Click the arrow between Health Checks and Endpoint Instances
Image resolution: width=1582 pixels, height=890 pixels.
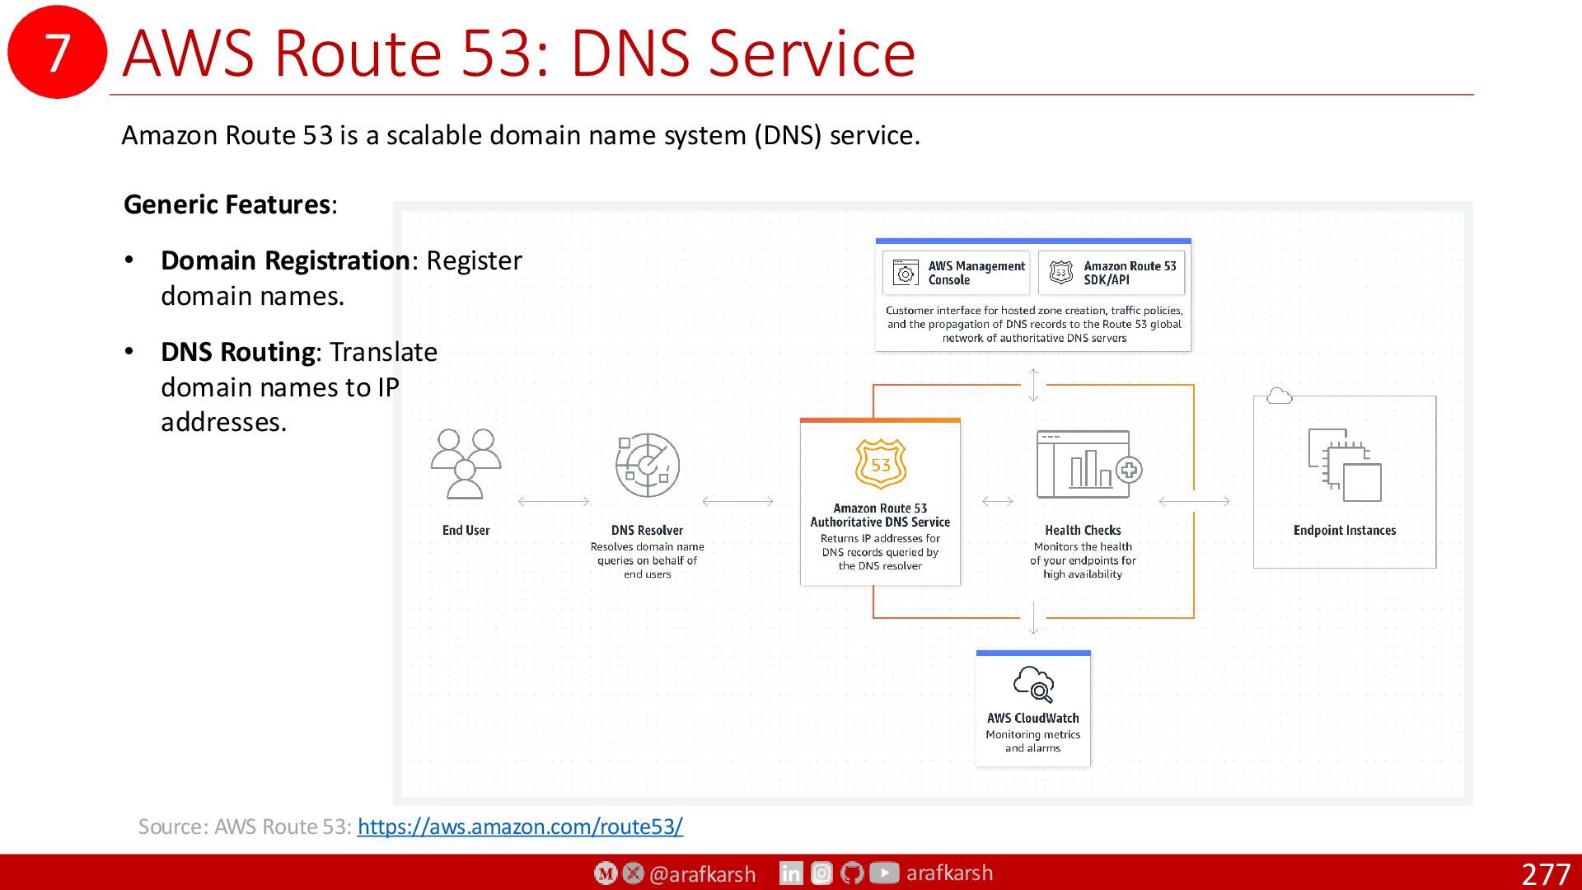click(x=1194, y=501)
